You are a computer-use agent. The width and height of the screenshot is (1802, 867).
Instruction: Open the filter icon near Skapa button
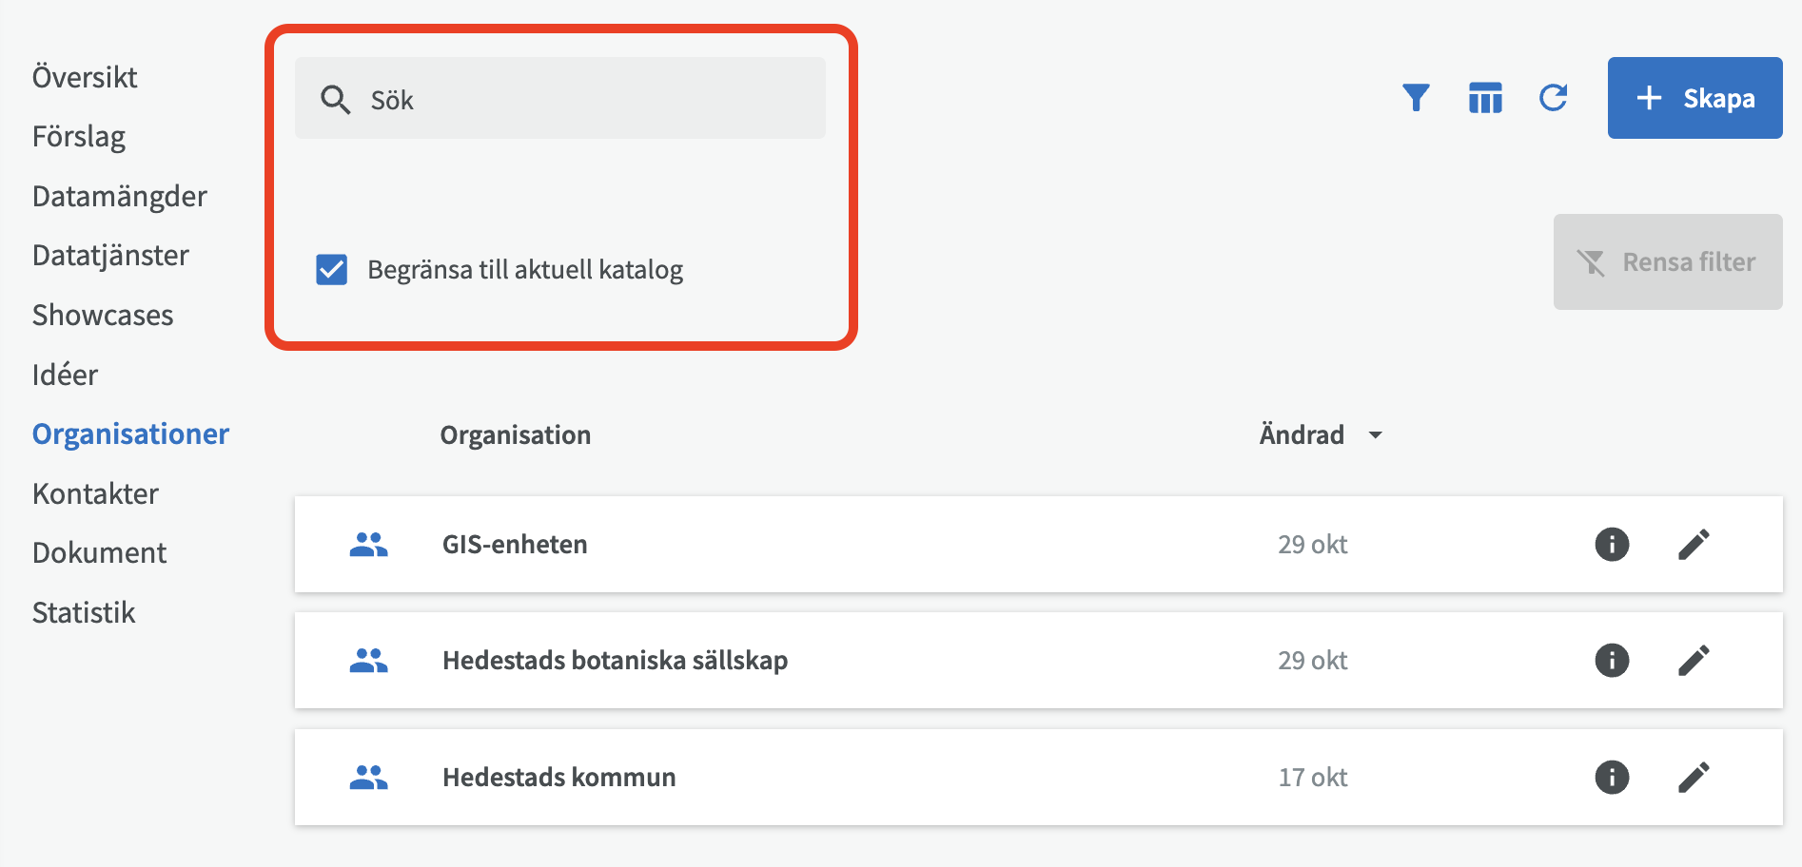pyautogui.click(x=1416, y=97)
